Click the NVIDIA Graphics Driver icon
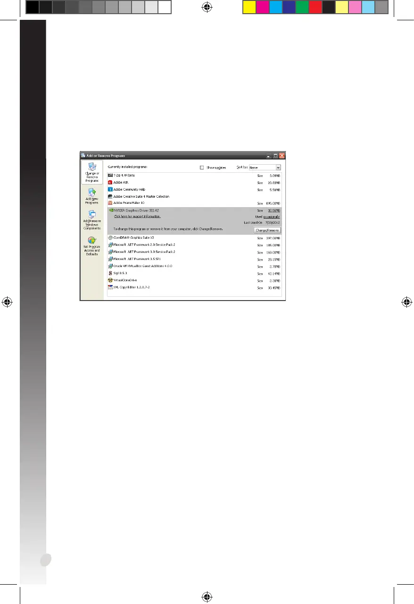The height and width of the screenshot is (604, 414). click(111, 211)
